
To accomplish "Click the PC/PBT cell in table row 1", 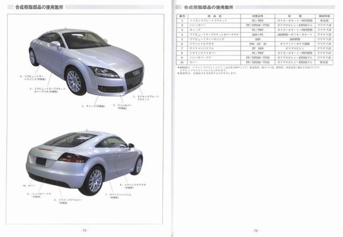I will [x=258, y=21].
